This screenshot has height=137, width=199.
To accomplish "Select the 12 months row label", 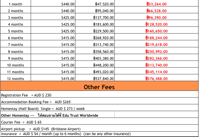I will (16, 79).
